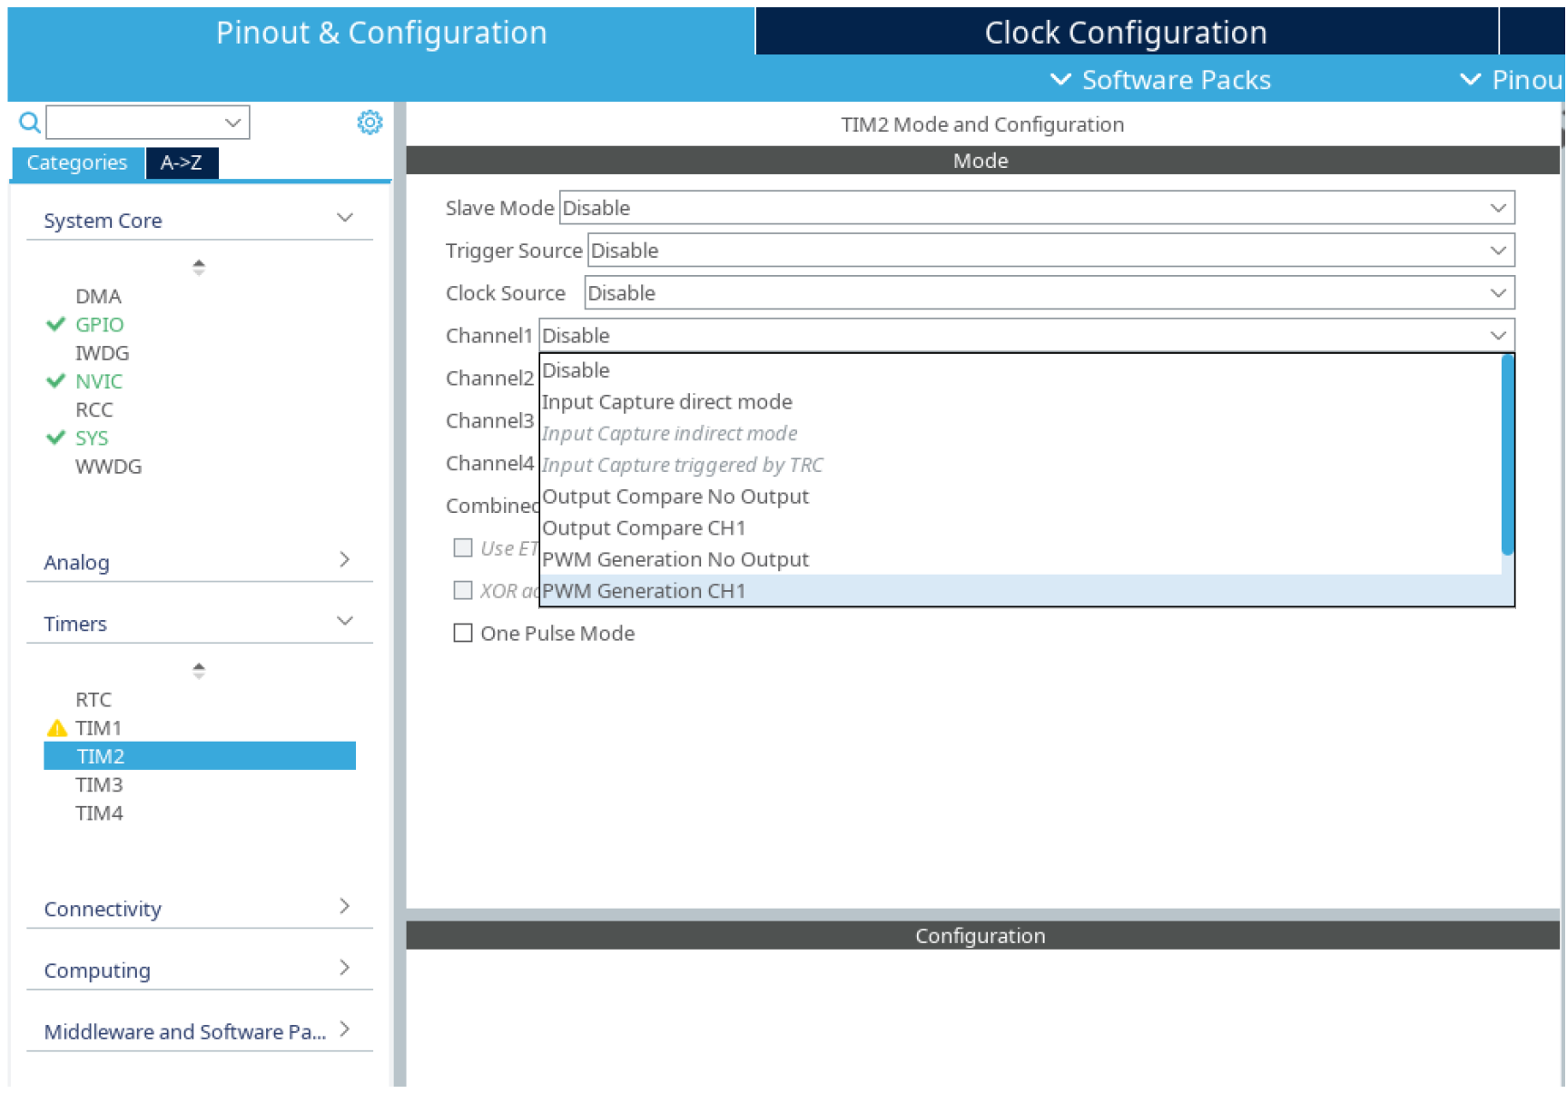Expand the Connectivity category
The image size is (1567, 1093).
coord(199,910)
